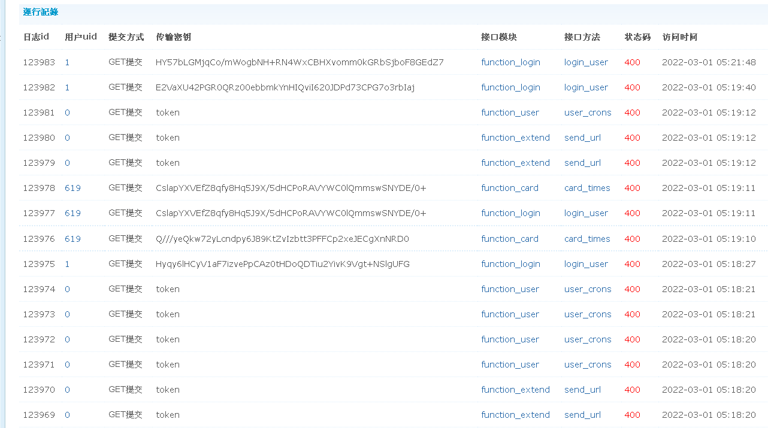Click user uid 1 in log 123975 row
768x428 pixels.
(67, 264)
